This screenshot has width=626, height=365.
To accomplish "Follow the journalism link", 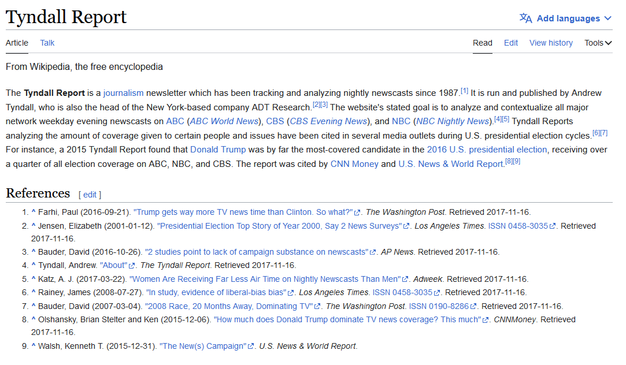I will pyautogui.click(x=123, y=94).
